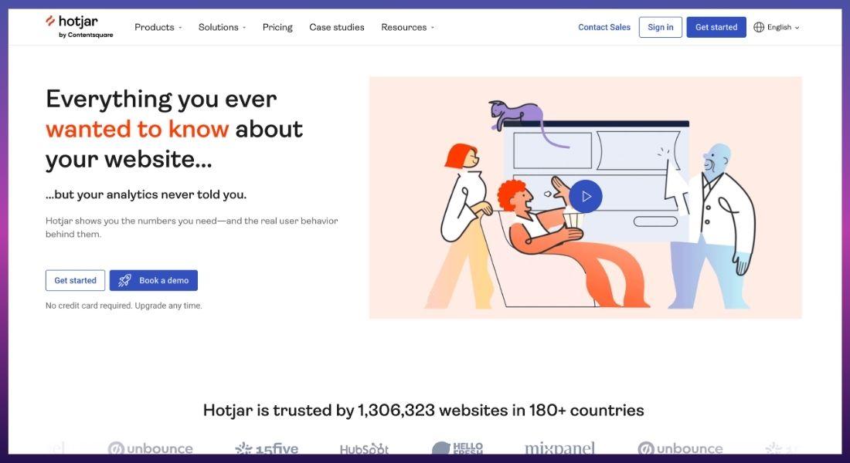Click 'Hotjar is trusted by 1,306,323 websites' heading

[x=423, y=410]
